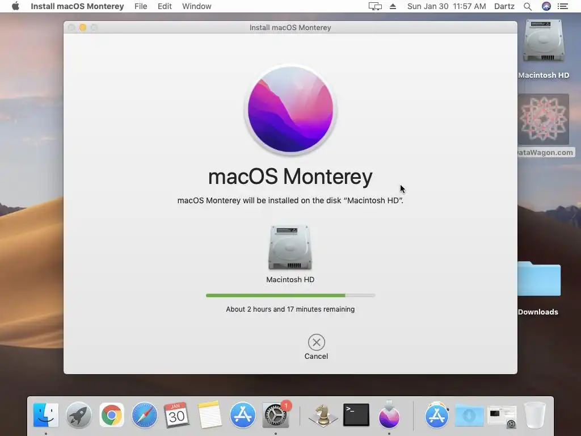Open the Applications folder stack in Dock

coord(437,415)
